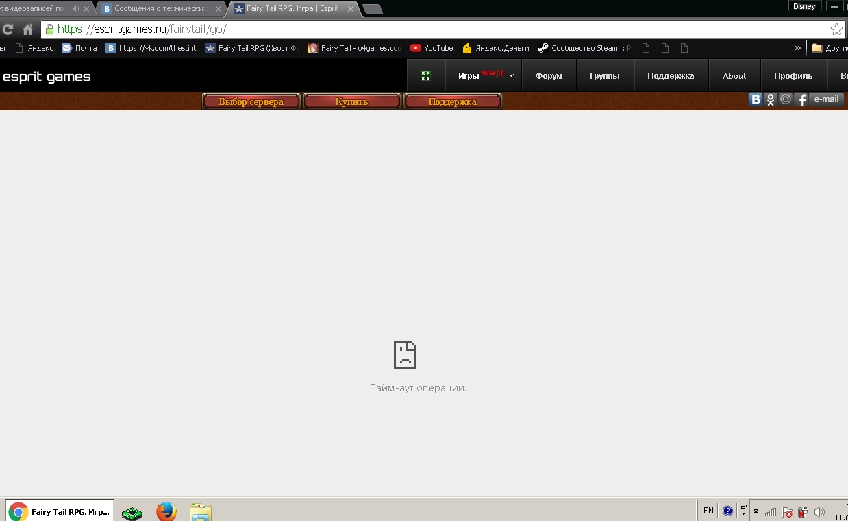Switch to the Сообщения о технических tab
Screen dimensions: 848x521
(x=161, y=9)
